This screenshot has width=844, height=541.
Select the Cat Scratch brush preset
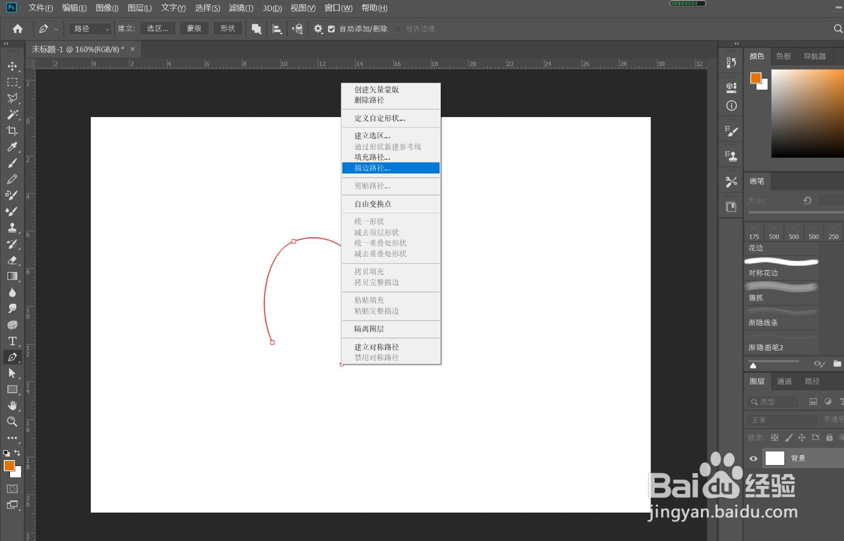tap(782, 292)
